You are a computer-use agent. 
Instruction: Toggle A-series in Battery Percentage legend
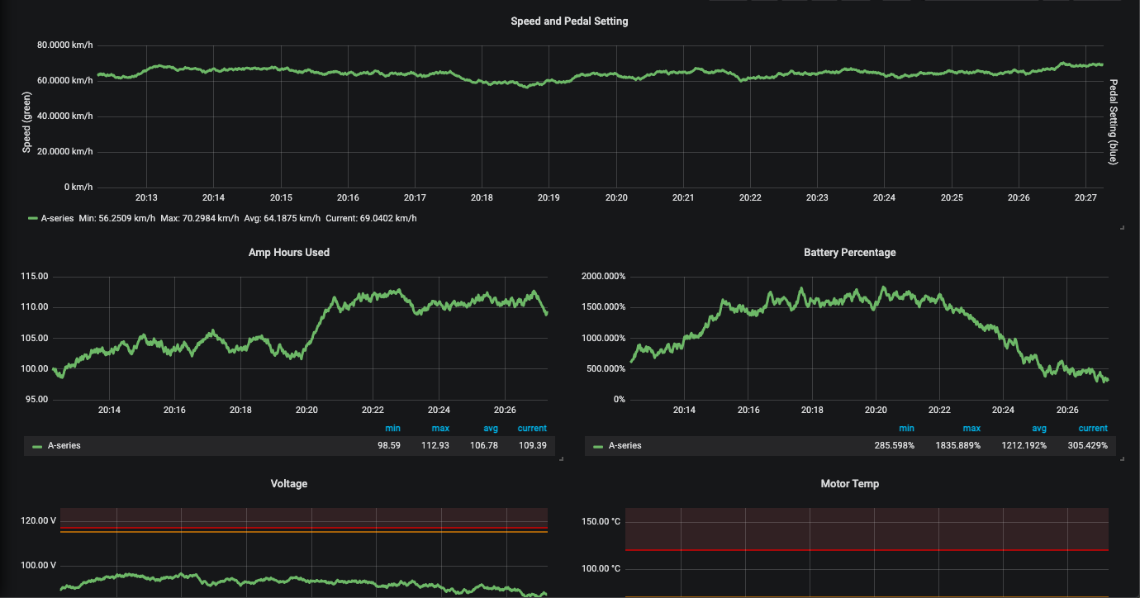(x=625, y=446)
